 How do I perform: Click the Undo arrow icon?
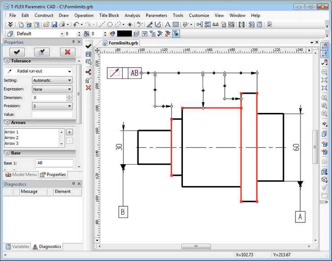76,24
